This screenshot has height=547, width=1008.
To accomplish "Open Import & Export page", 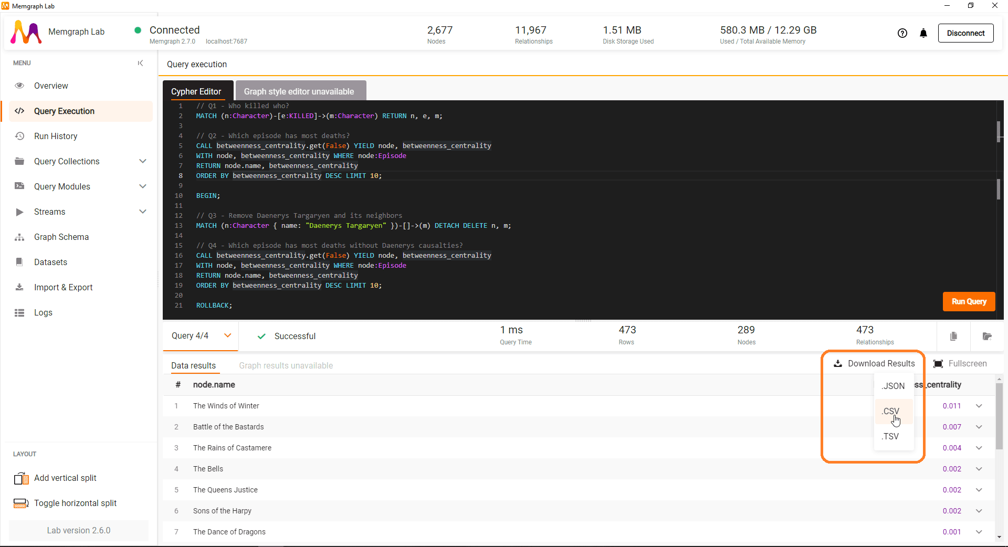I will click(x=63, y=287).
